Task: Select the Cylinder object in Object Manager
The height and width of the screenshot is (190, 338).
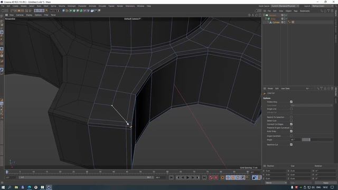Action: click(276, 22)
